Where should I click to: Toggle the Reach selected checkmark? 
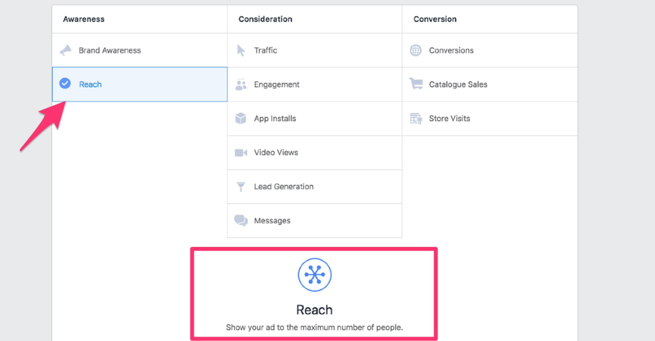(x=65, y=83)
